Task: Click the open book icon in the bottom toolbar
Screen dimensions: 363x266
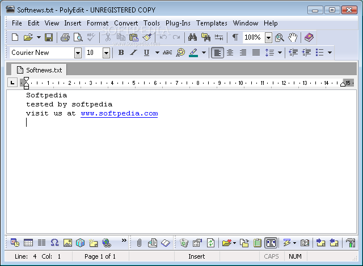Action: (305, 243)
